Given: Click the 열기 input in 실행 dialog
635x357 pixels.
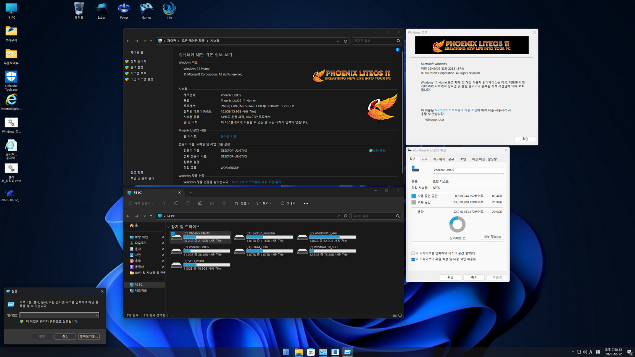Looking at the screenshot, I should (57, 315).
